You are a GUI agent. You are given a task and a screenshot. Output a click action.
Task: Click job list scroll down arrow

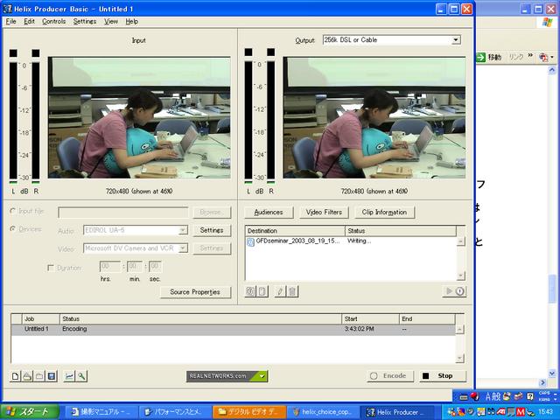tap(460, 358)
